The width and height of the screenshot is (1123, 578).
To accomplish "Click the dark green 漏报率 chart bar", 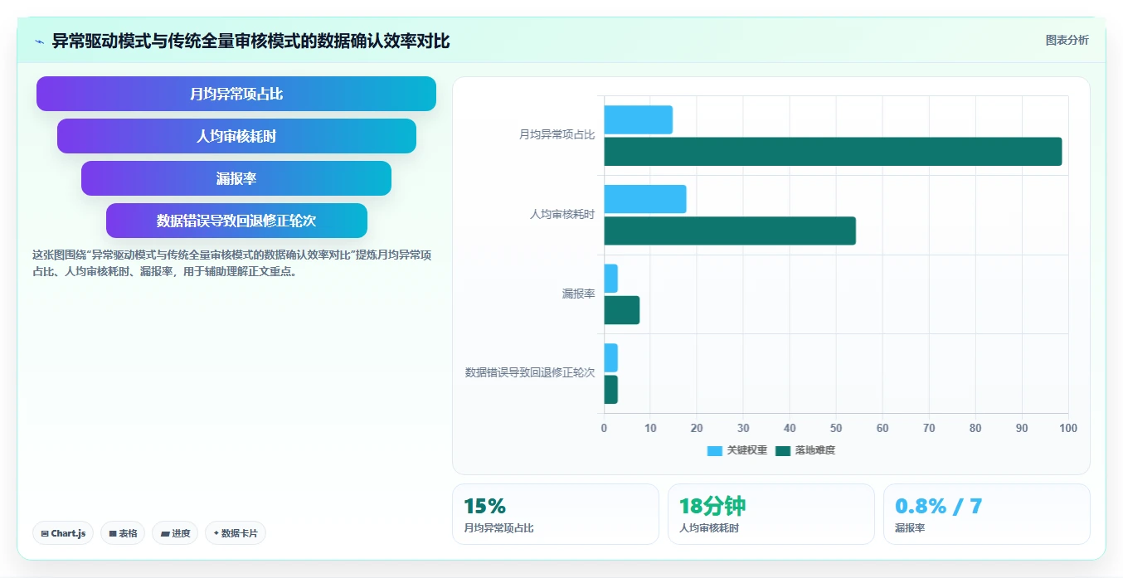I will (x=621, y=310).
